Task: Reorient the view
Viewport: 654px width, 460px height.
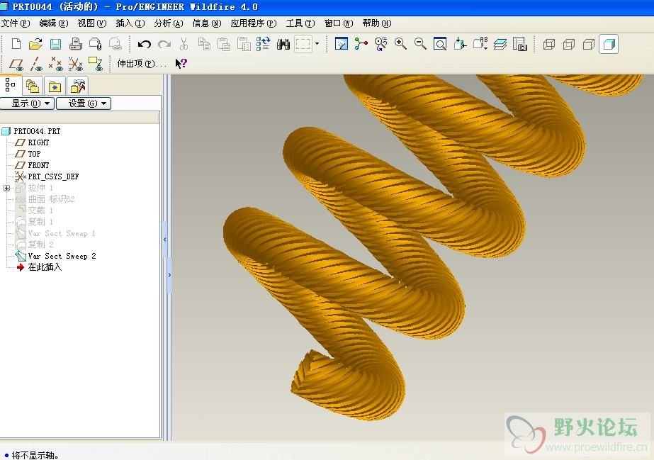Action: 460,44
